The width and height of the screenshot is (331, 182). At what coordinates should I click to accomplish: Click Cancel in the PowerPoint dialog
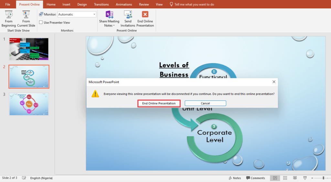tap(205, 103)
